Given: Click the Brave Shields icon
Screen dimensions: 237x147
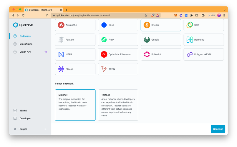Looking at the screenshot, I should 152,15.
